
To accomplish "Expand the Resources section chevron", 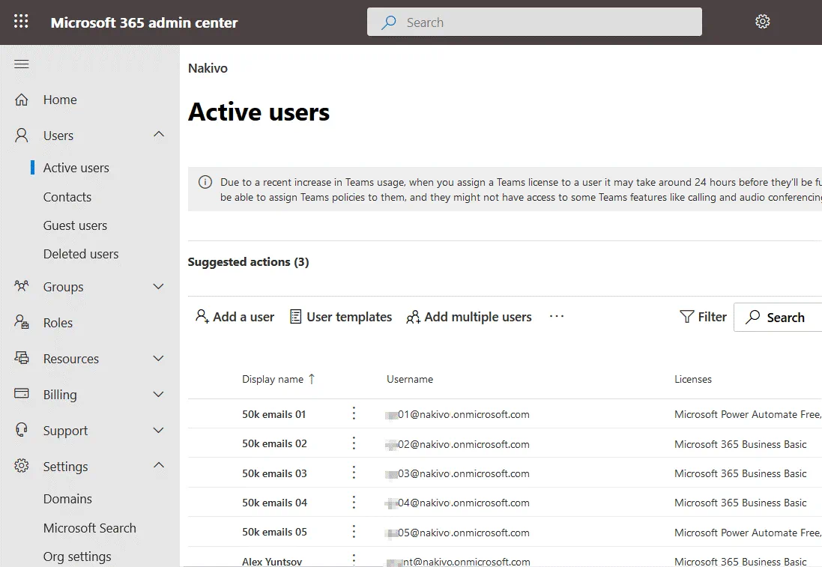I will point(158,359).
